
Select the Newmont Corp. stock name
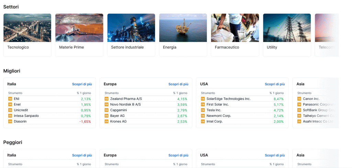click(x=219, y=116)
